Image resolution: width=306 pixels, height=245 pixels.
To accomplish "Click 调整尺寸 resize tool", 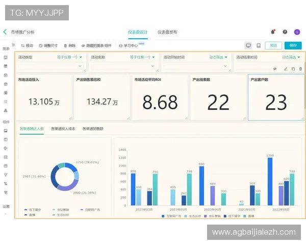I will pos(48,46).
